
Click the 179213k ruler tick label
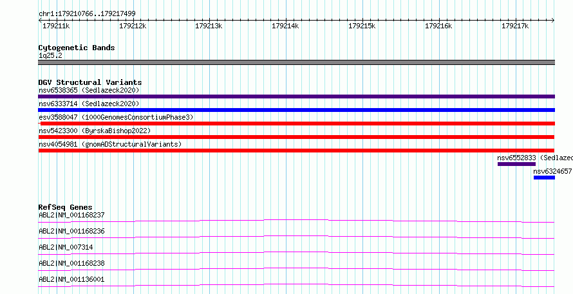(x=209, y=26)
